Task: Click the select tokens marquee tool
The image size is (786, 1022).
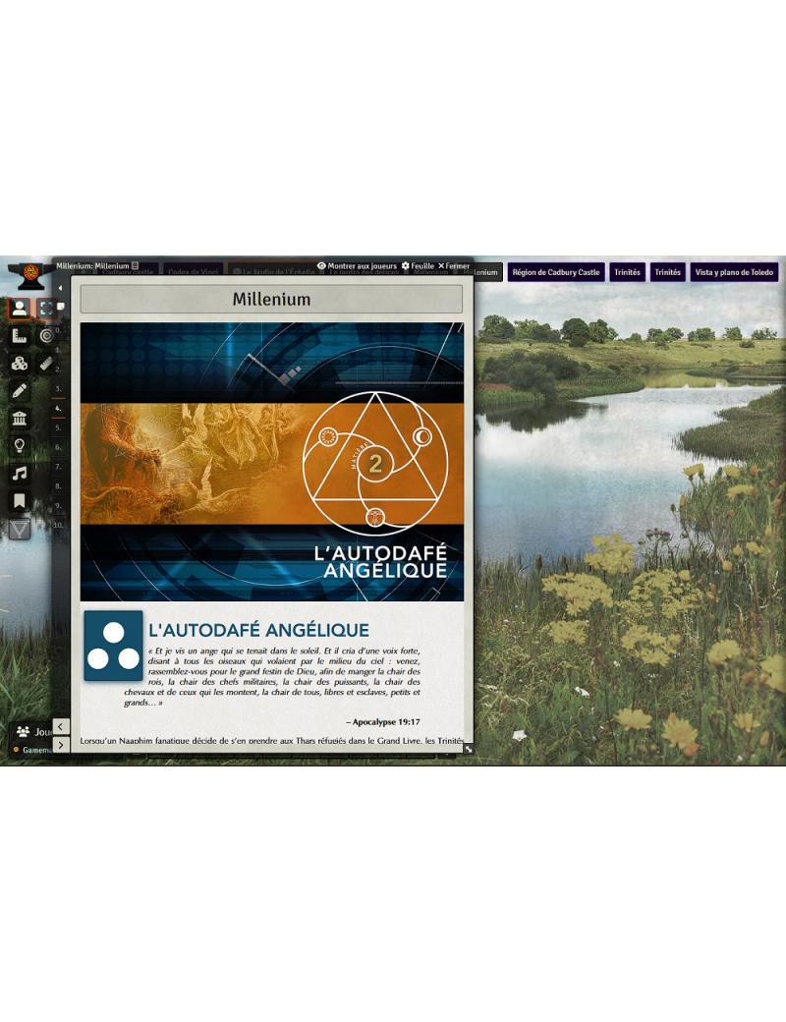Action: [x=45, y=308]
